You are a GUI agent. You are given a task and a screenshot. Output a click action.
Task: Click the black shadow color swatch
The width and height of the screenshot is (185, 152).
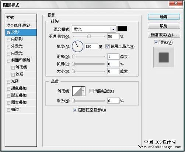click(x=122, y=29)
